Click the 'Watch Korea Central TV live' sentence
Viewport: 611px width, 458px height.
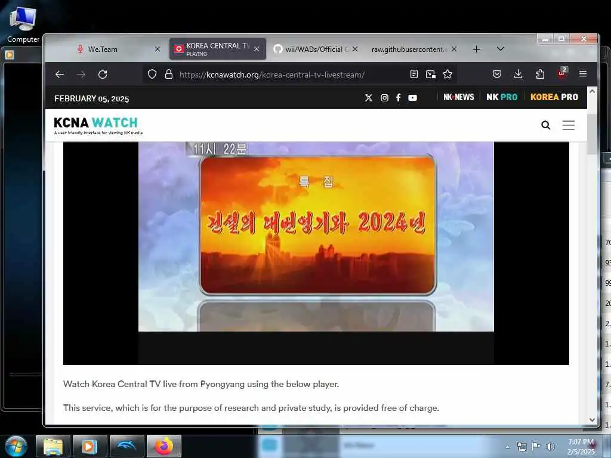click(201, 384)
